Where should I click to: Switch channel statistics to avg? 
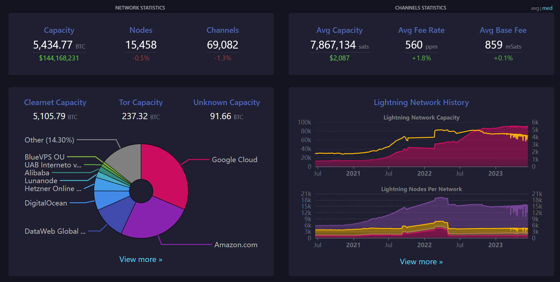[535, 8]
